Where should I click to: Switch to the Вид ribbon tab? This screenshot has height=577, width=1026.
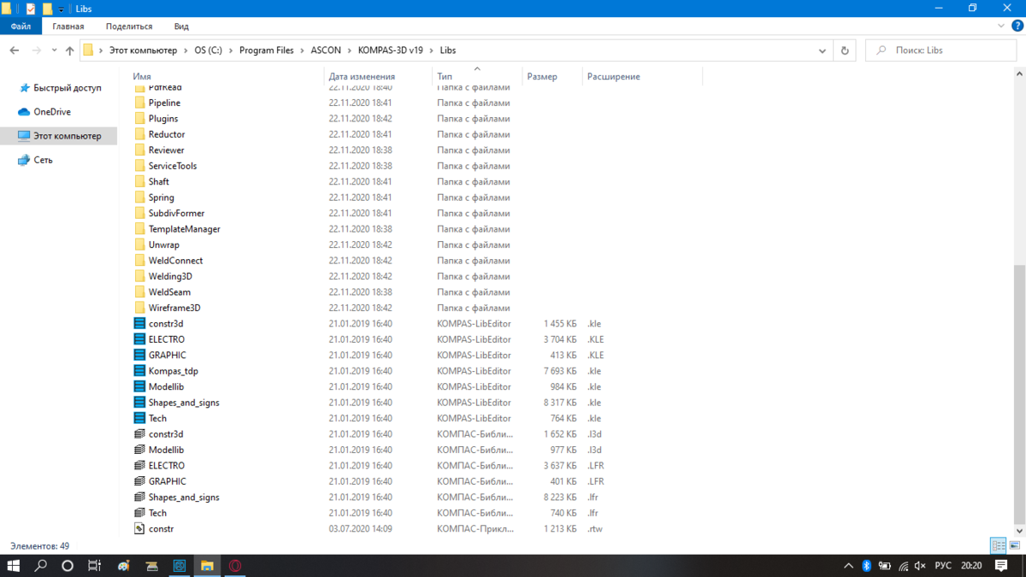(181, 26)
